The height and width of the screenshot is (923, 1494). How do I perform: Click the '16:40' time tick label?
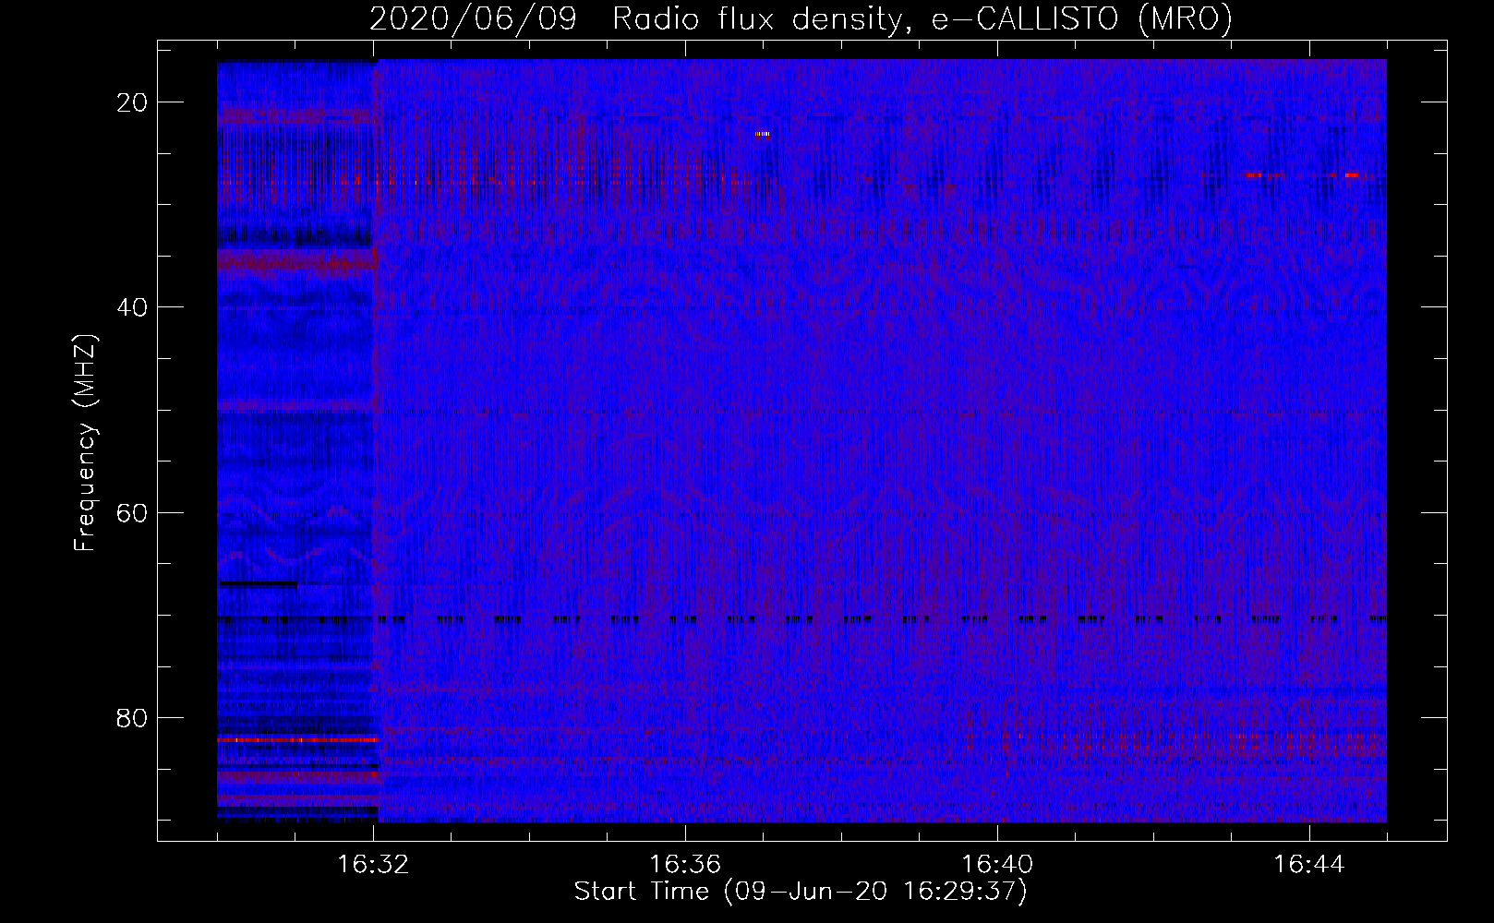(x=997, y=865)
